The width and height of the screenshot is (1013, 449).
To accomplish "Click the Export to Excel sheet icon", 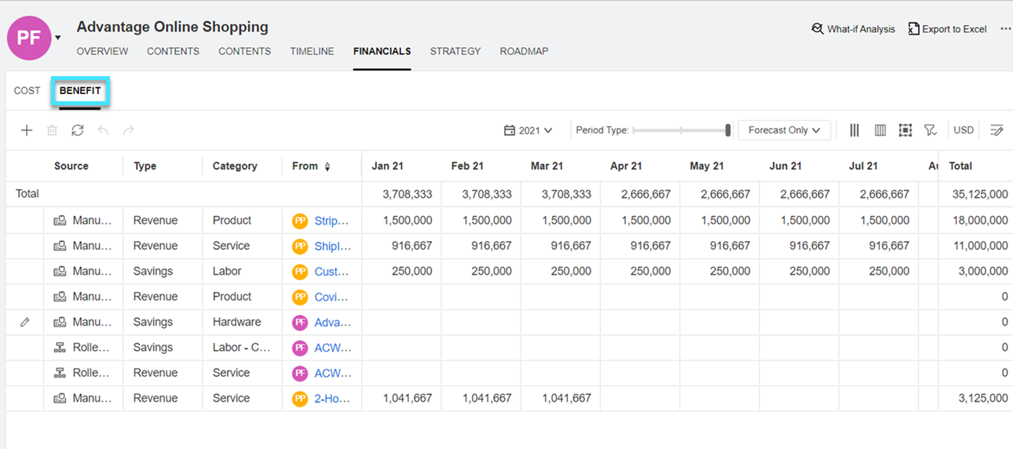I will pos(913,28).
